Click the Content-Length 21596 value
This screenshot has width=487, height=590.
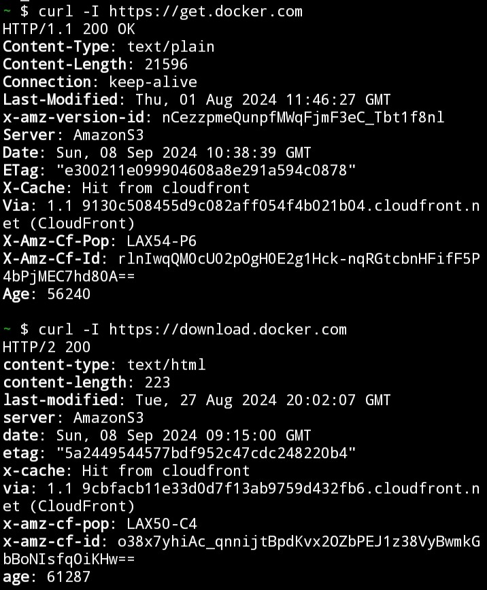click(x=166, y=65)
